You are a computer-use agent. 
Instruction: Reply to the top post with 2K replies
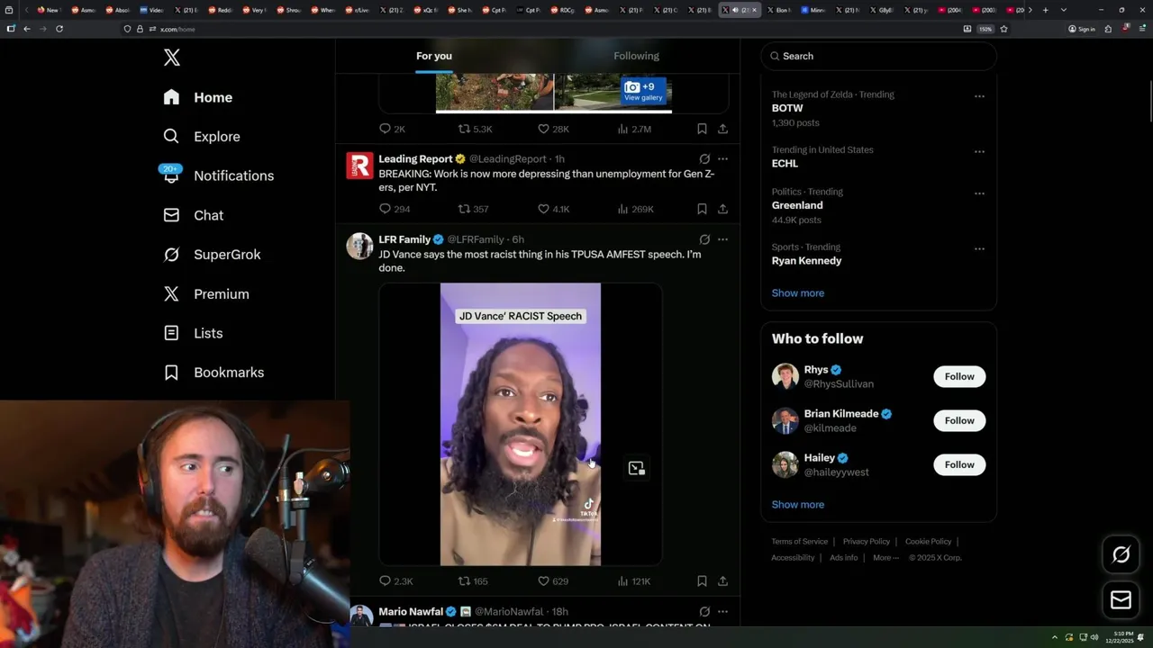pyautogui.click(x=393, y=129)
